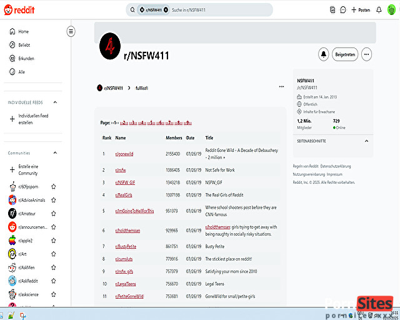
Task: Open the r/RealGirls link
Action: coord(124,195)
